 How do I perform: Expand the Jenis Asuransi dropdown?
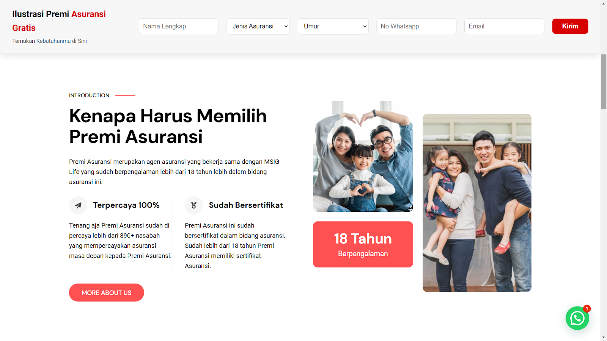[x=258, y=27]
